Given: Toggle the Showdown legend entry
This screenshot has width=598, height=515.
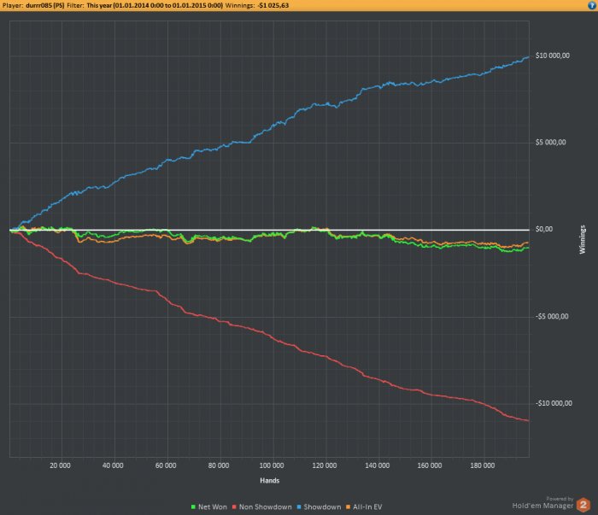Looking at the screenshot, I should coord(319,507).
